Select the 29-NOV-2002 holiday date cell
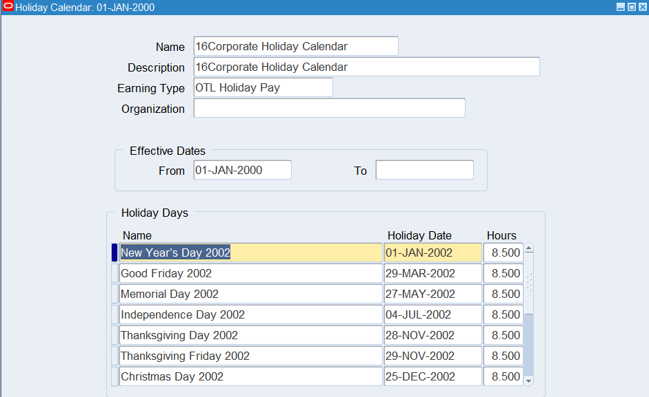649x397 pixels. pos(432,356)
